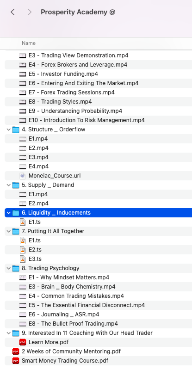Image resolution: width=192 pixels, height=370 pixels.
Task: Select E5 - The Essential Financial Disconnect.mp4
Action: pos(87,305)
